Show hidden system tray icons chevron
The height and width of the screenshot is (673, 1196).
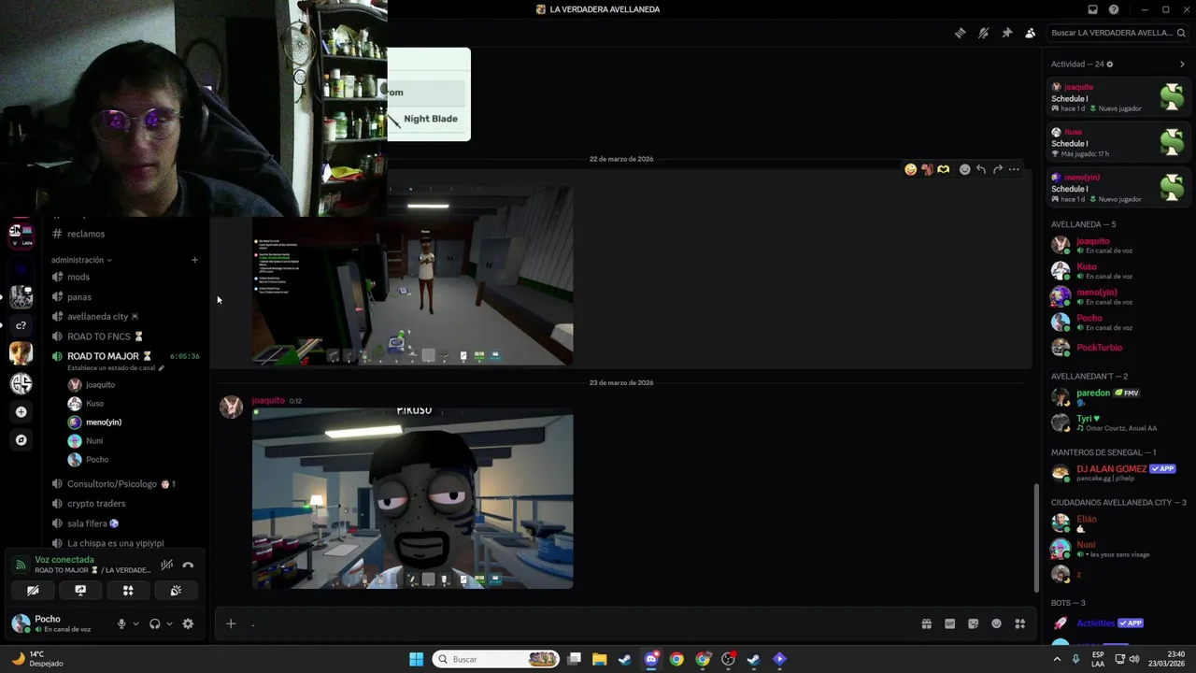[1057, 659]
